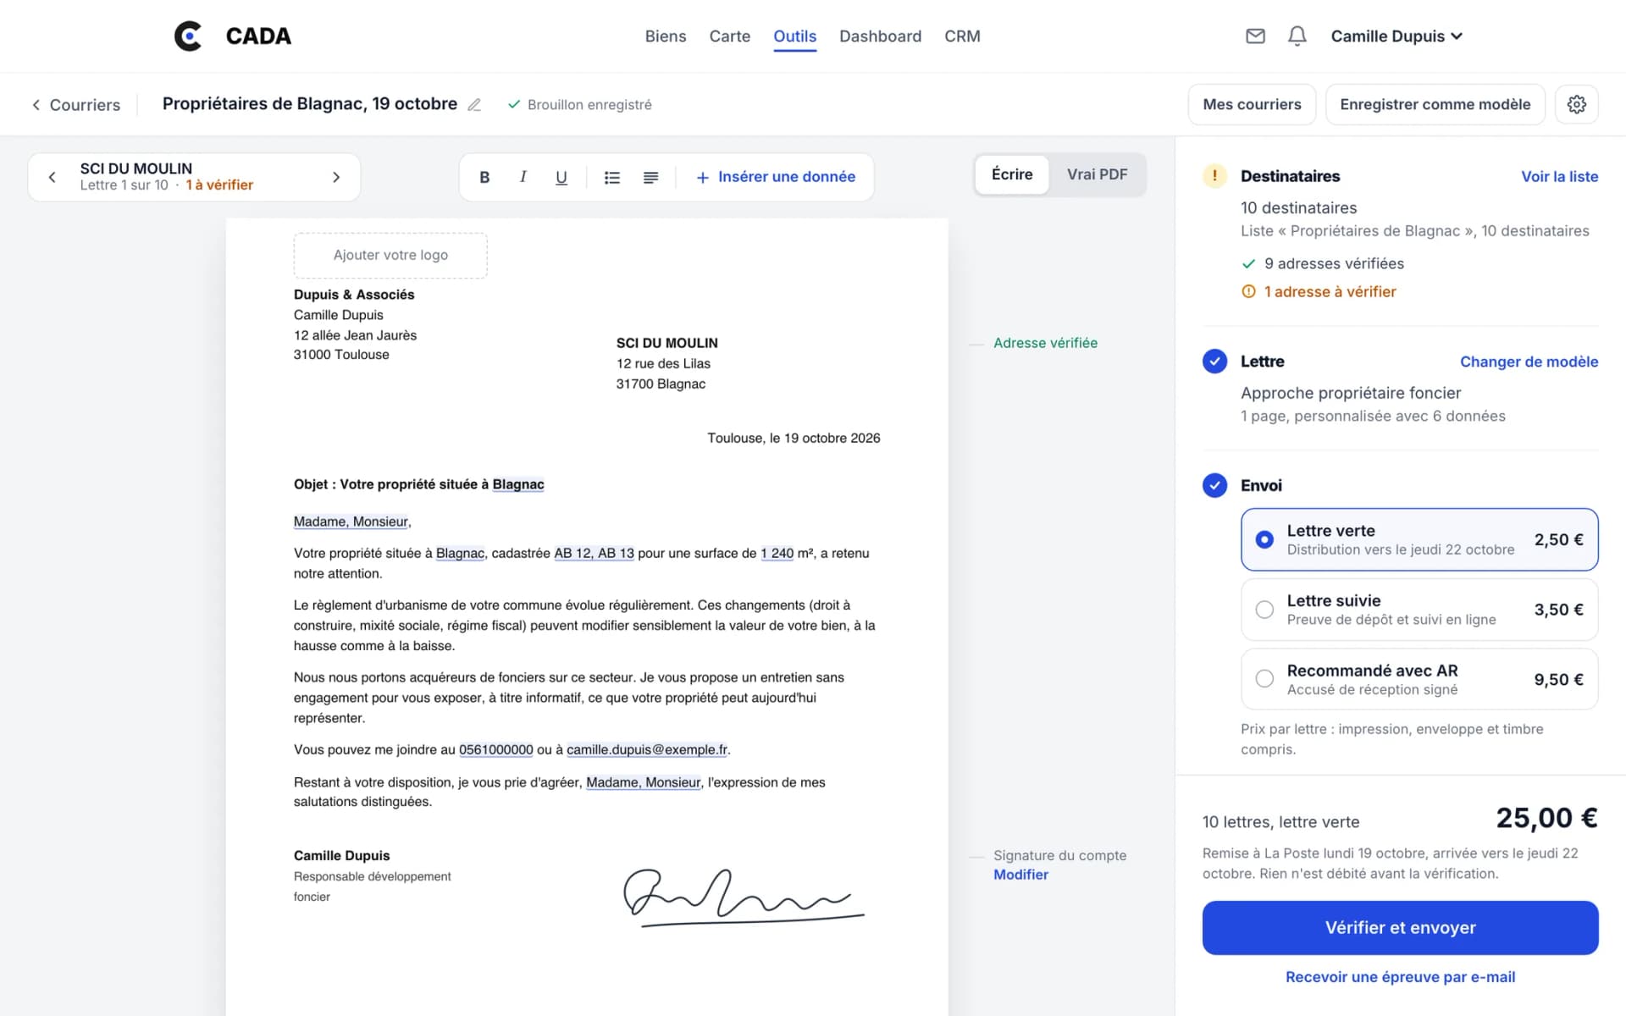This screenshot has width=1626, height=1016.
Task: Expand the Camille Dupuis account menu
Action: [1396, 36]
